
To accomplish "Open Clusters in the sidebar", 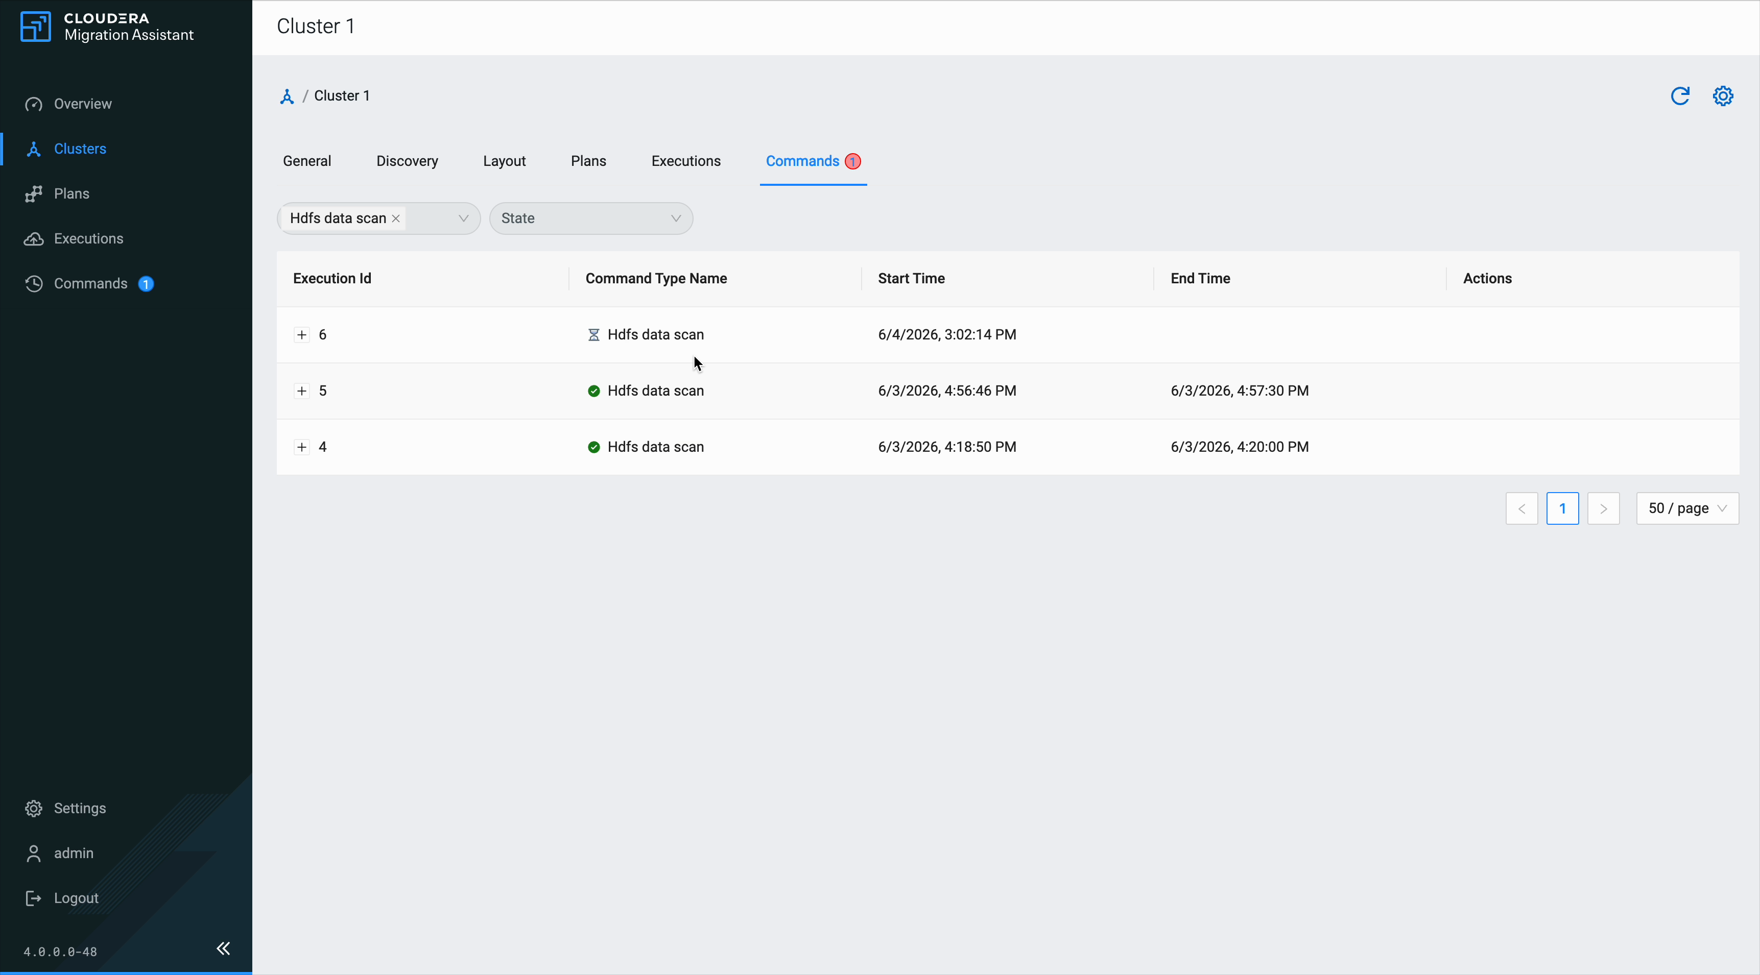I will pos(80,149).
